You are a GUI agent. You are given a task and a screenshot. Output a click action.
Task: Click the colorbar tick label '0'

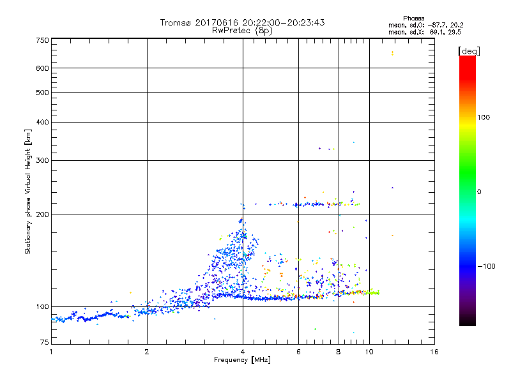[479, 192]
